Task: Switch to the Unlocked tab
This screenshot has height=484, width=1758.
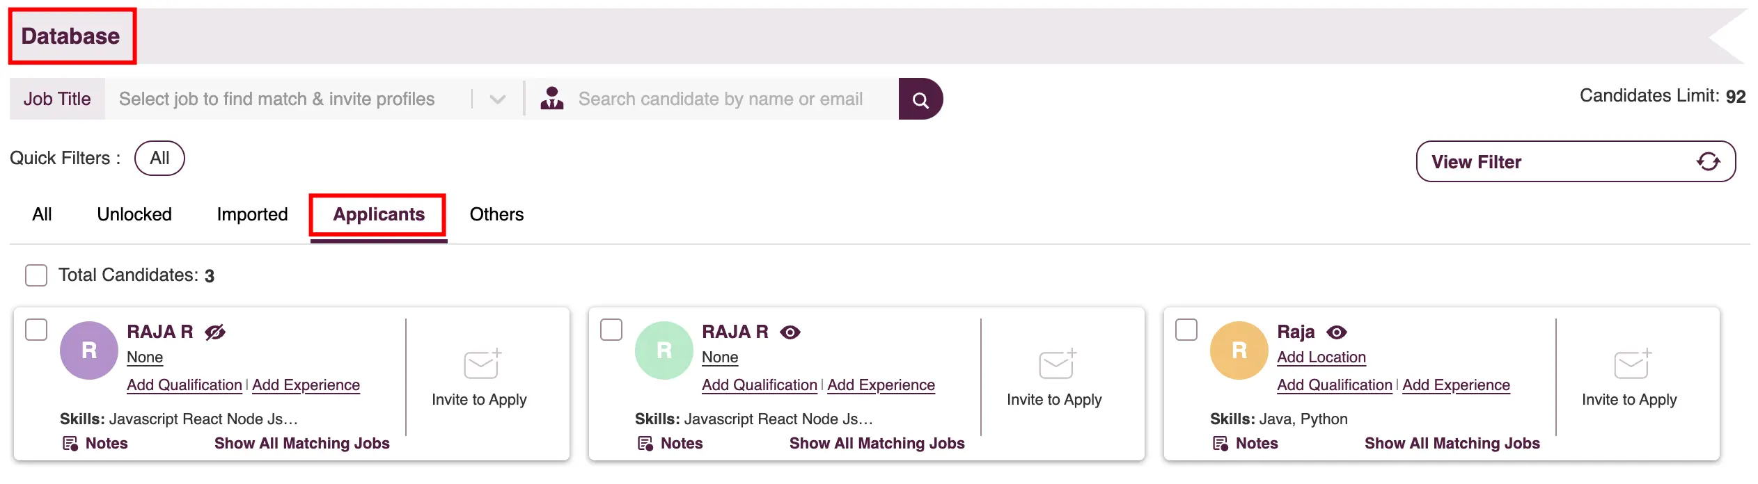Action: [134, 214]
